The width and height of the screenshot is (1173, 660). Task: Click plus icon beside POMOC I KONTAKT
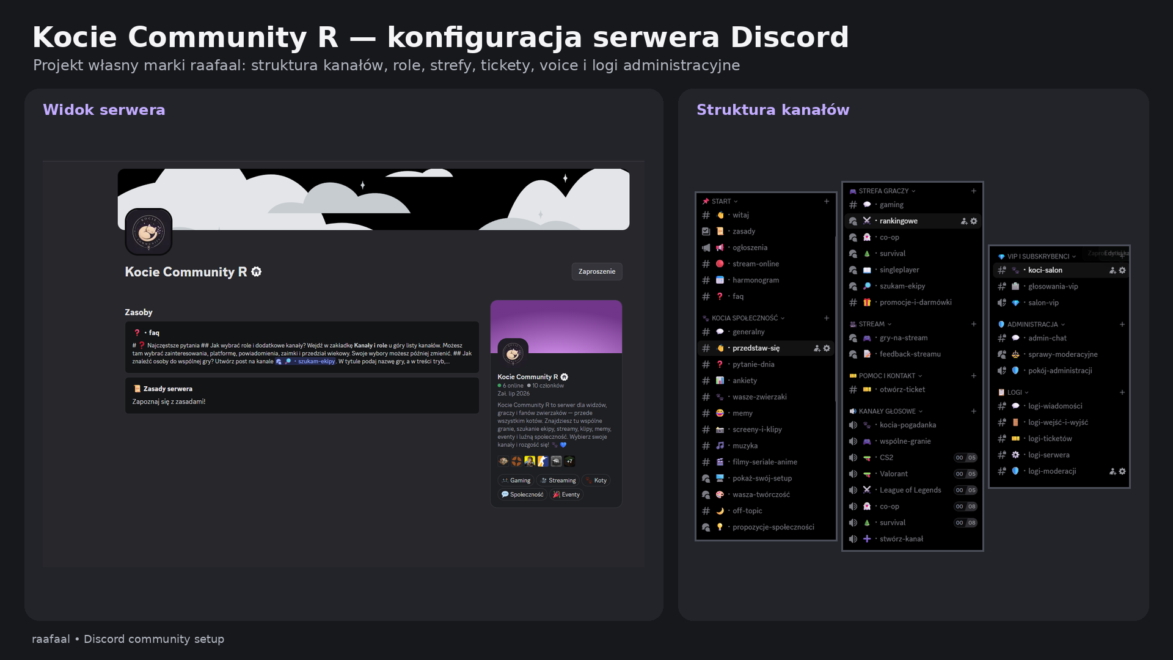[974, 376]
